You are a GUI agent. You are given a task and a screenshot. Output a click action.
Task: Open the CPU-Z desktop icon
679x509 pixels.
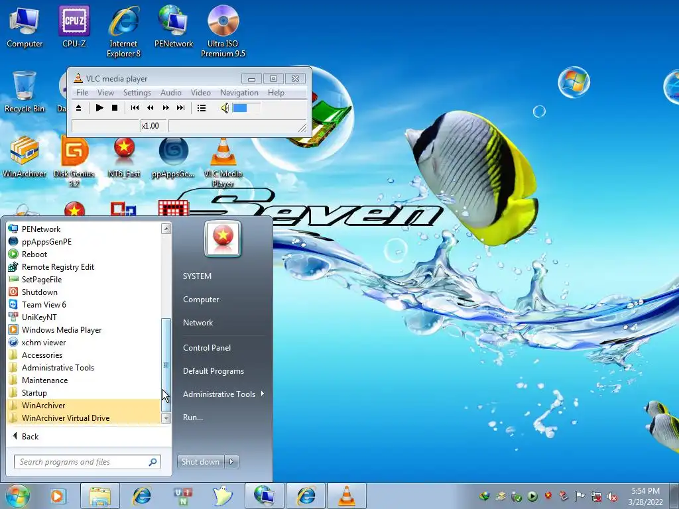pos(74,27)
